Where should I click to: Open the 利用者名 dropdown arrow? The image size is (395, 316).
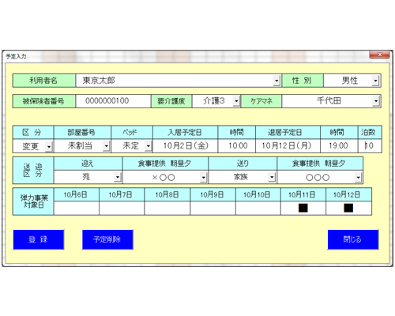pos(276,81)
